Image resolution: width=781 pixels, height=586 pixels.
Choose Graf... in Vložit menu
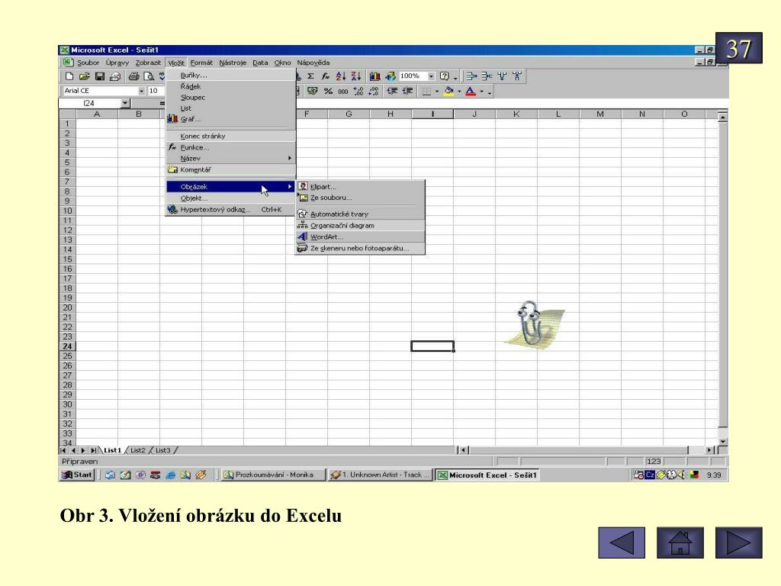pyautogui.click(x=230, y=119)
